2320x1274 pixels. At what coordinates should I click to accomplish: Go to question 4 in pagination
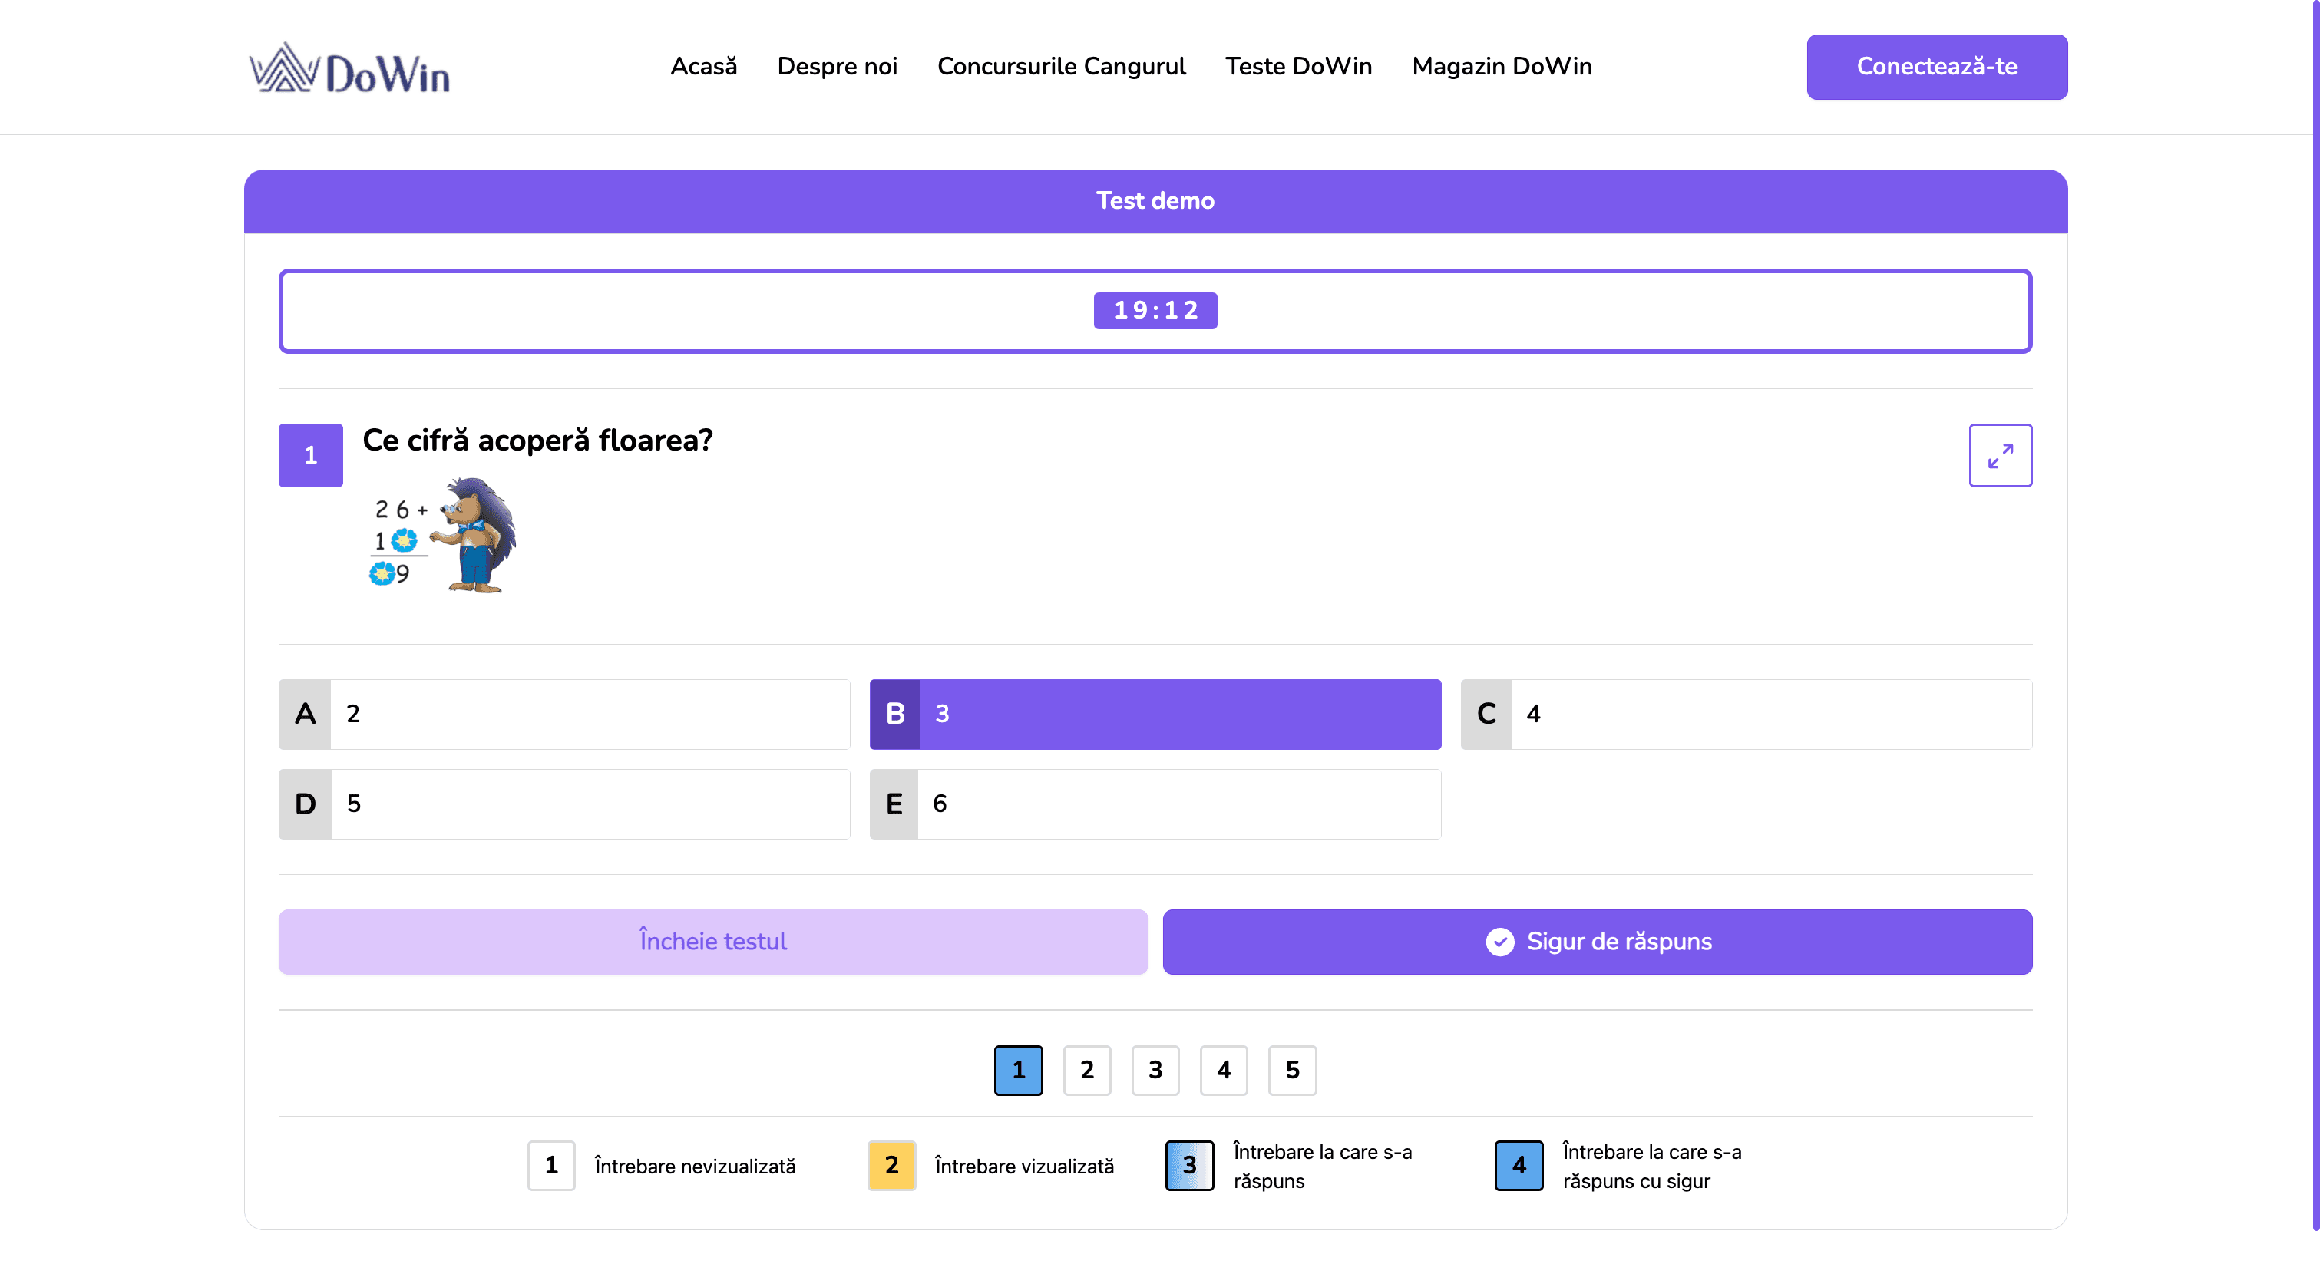click(x=1223, y=1070)
